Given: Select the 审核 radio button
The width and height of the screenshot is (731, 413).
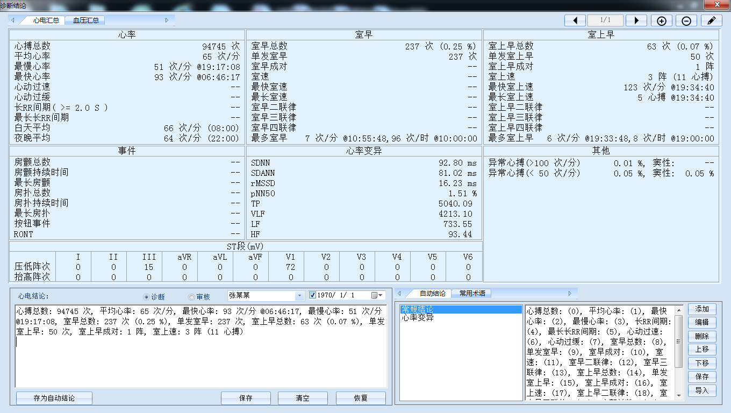Looking at the screenshot, I should click(x=191, y=297).
